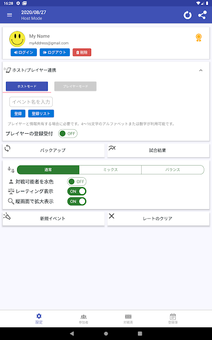Open 試合結果
The width and height of the screenshot is (212, 340).
point(158,150)
